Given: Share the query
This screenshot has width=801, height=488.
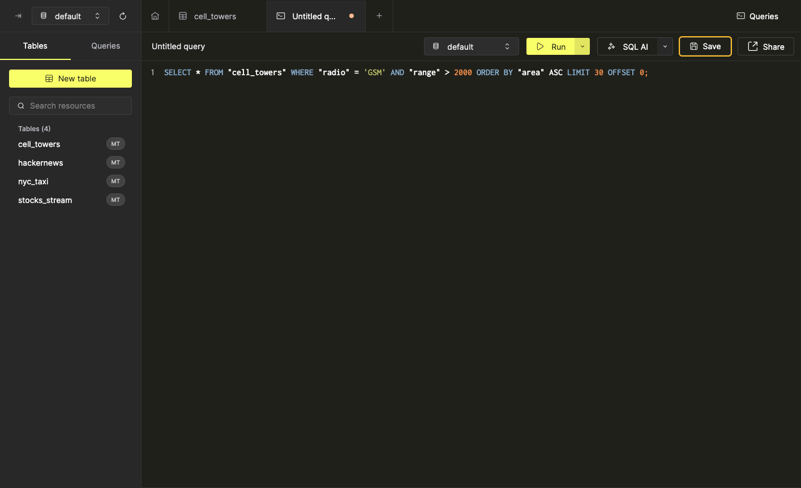Looking at the screenshot, I should point(765,46).
